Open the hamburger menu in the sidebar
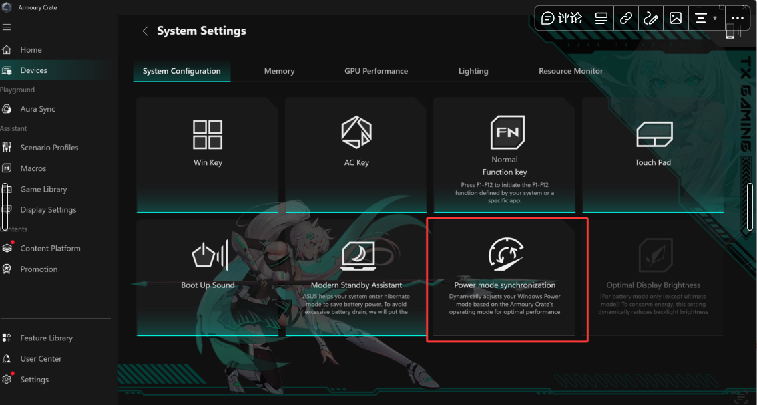Viewport: 757px width, 405px height. (6, 27)
